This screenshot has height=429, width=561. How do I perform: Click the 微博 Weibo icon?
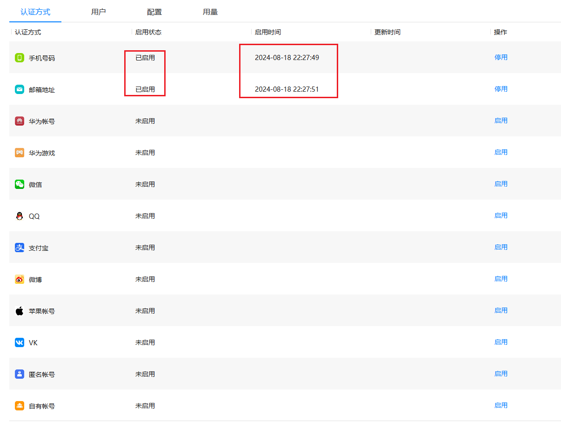(x=19, y=279)
